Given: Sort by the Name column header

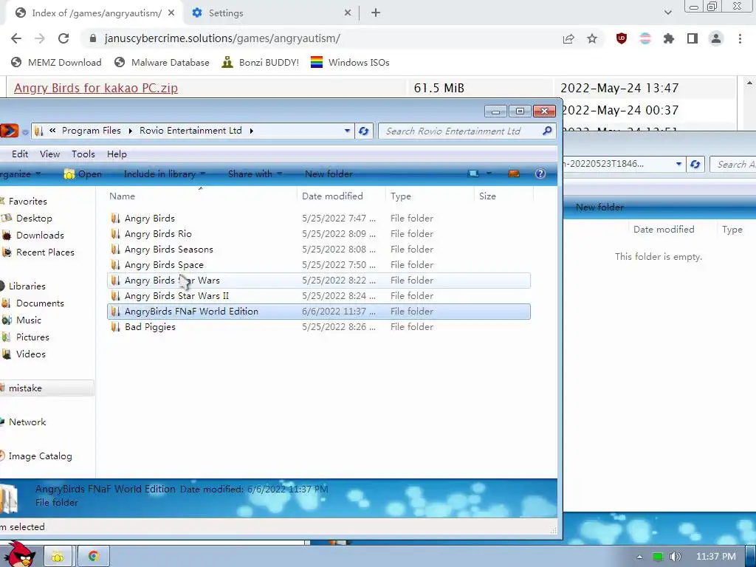Looking at the screenshot, I should 201,196.
